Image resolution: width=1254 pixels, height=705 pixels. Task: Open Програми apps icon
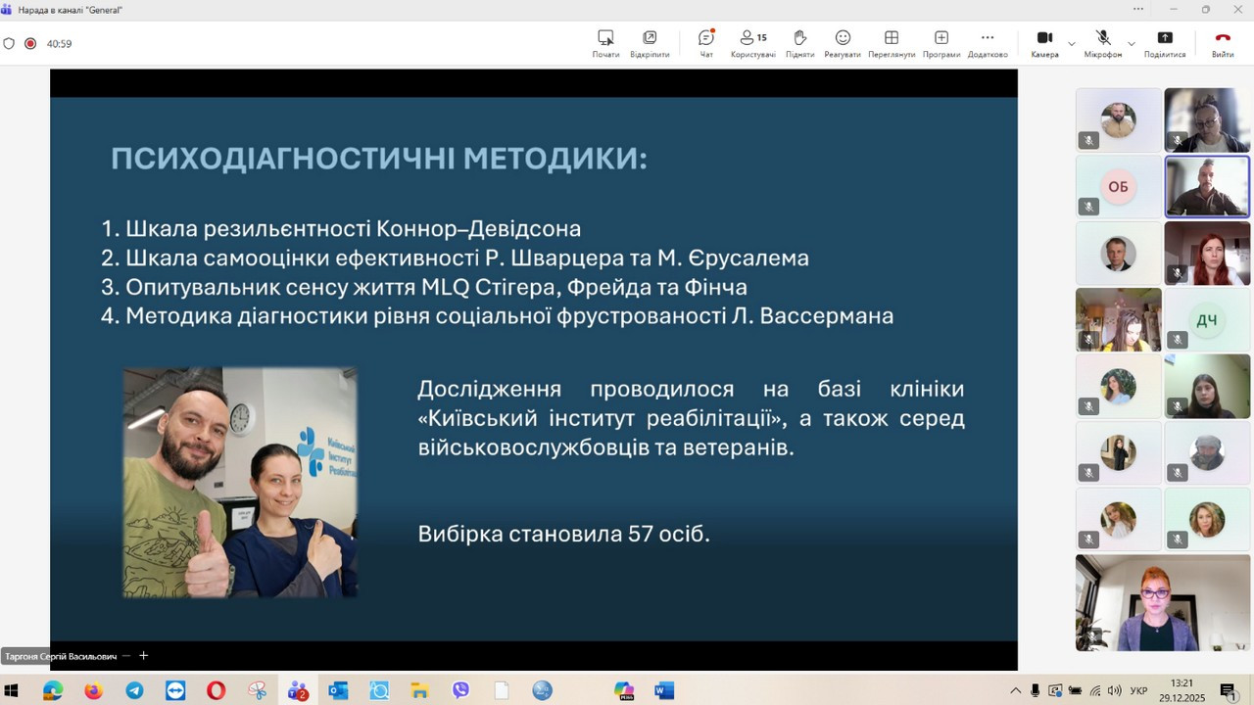940,42
